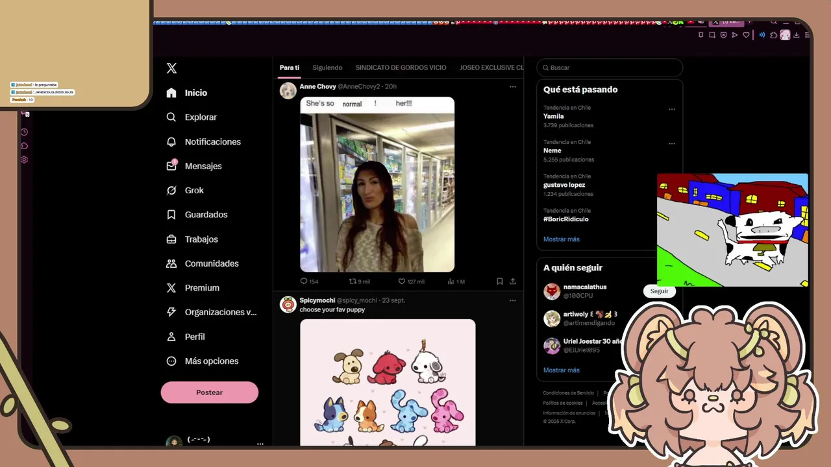The width and height of the screenshot is (831, 467).
Task: Open Condiciones de Servicio link
Action: pos(569,393)
